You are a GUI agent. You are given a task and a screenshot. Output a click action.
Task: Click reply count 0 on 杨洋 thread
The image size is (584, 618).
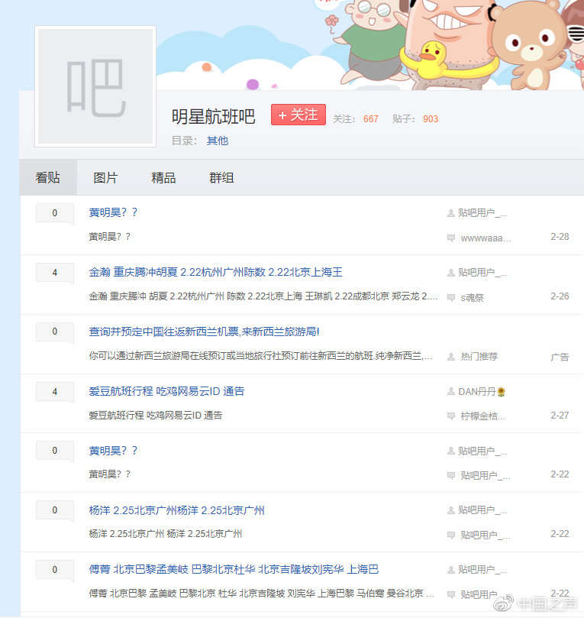55,510
